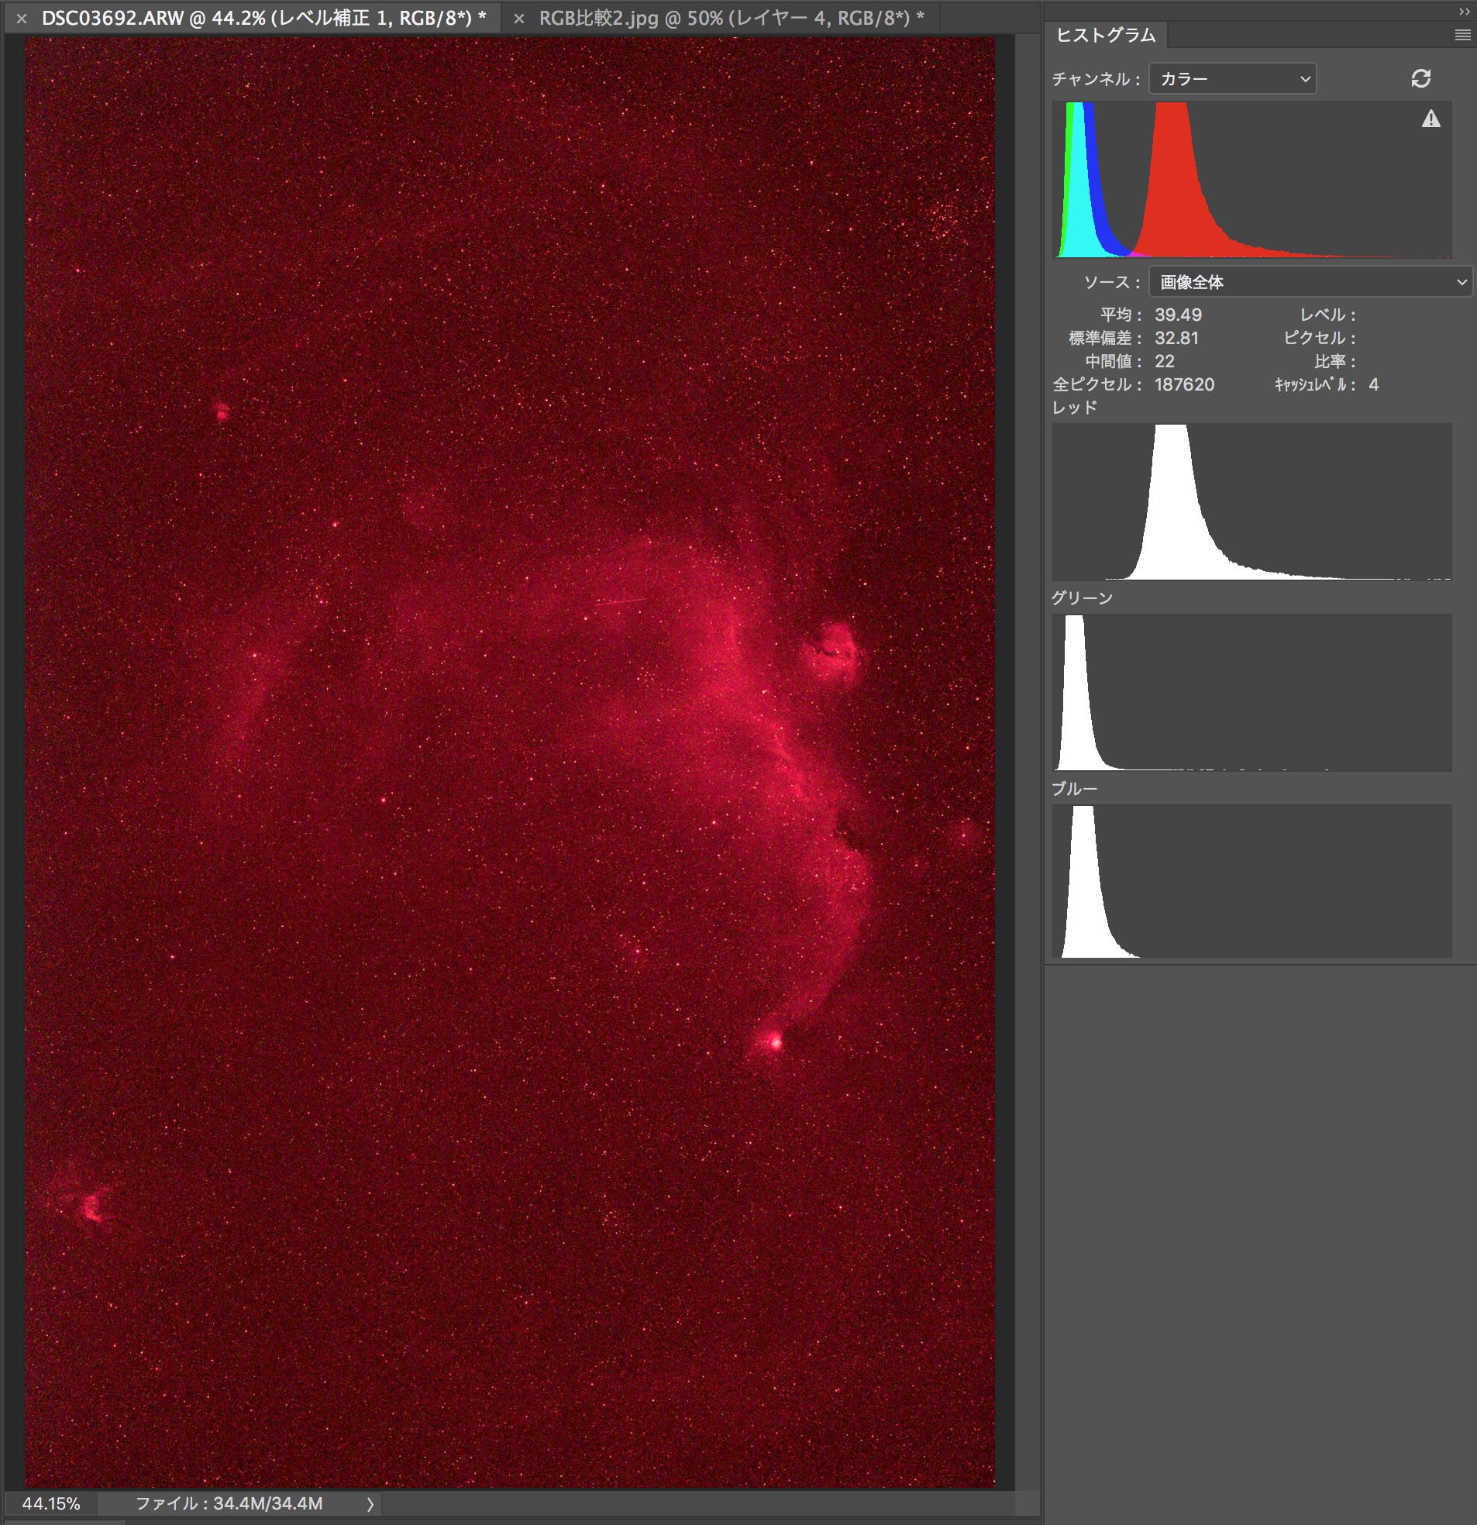
Task: Click the ブルー channel histogram
Action: 1251,882
